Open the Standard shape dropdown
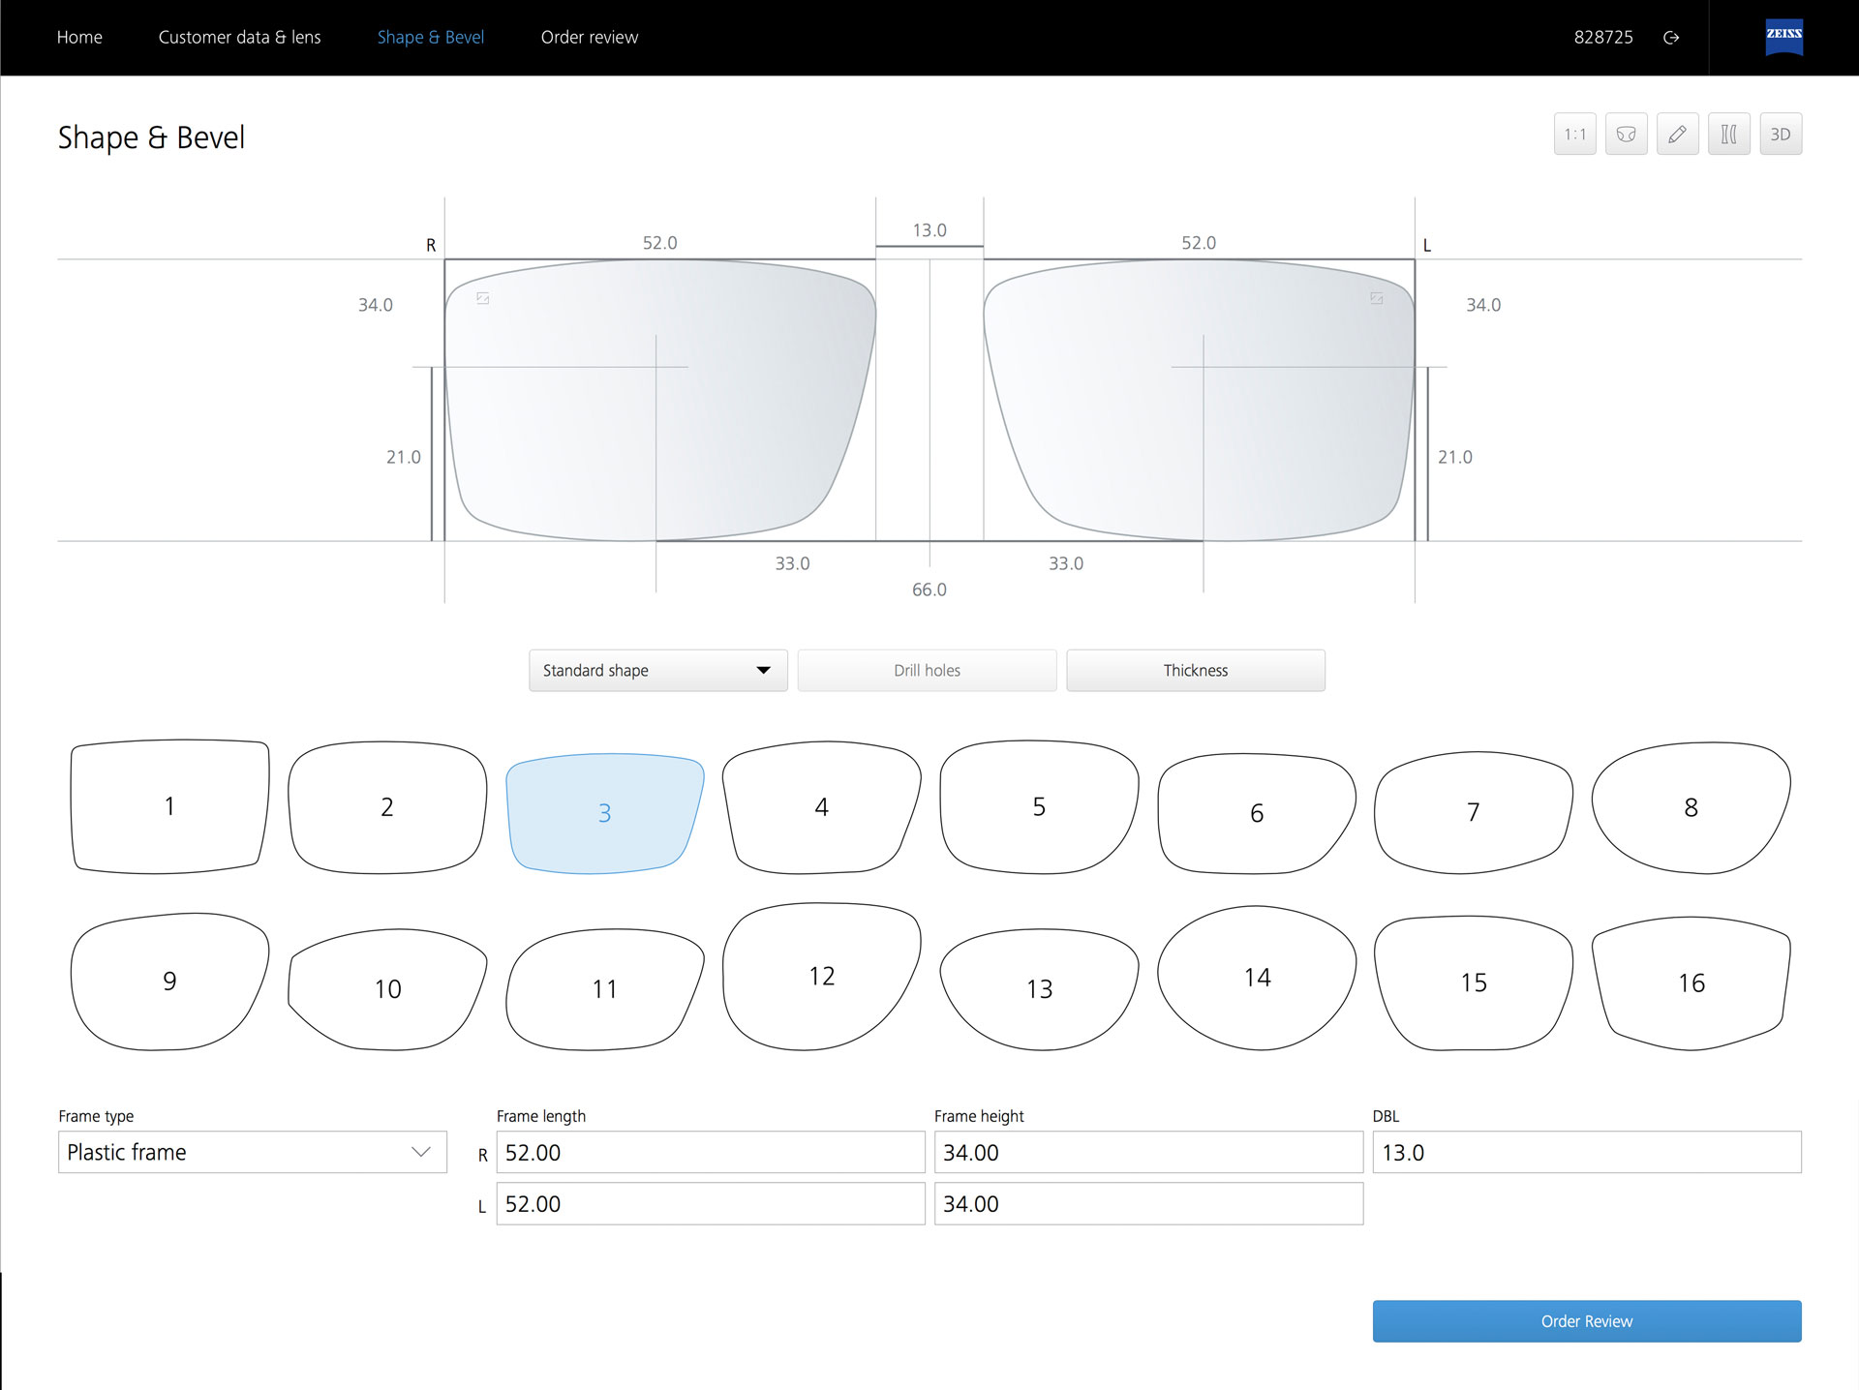The width and height of the screenshot is (1859, 1390). tap(657, 670)
